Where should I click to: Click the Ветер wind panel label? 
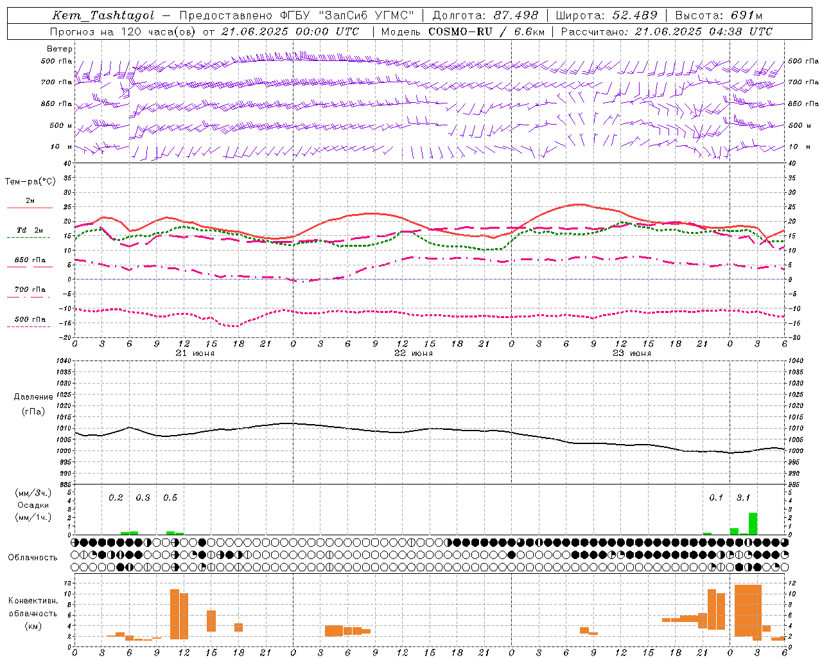pyautogui.click(x=60, y=49)
